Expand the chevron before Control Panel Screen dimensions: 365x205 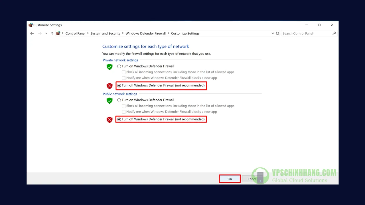(63, 33)
